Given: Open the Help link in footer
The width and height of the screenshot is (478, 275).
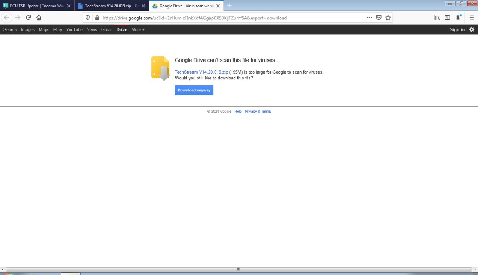Looking at the screenshot, I should click(238, 112).
